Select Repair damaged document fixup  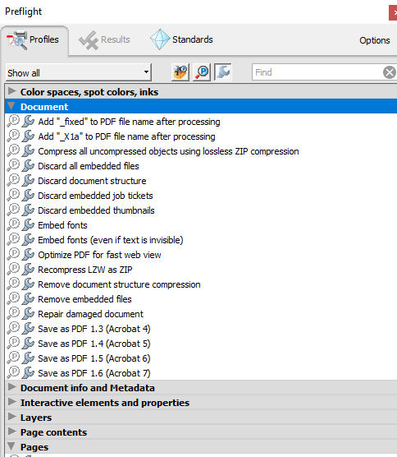click(x=91, y=314)
